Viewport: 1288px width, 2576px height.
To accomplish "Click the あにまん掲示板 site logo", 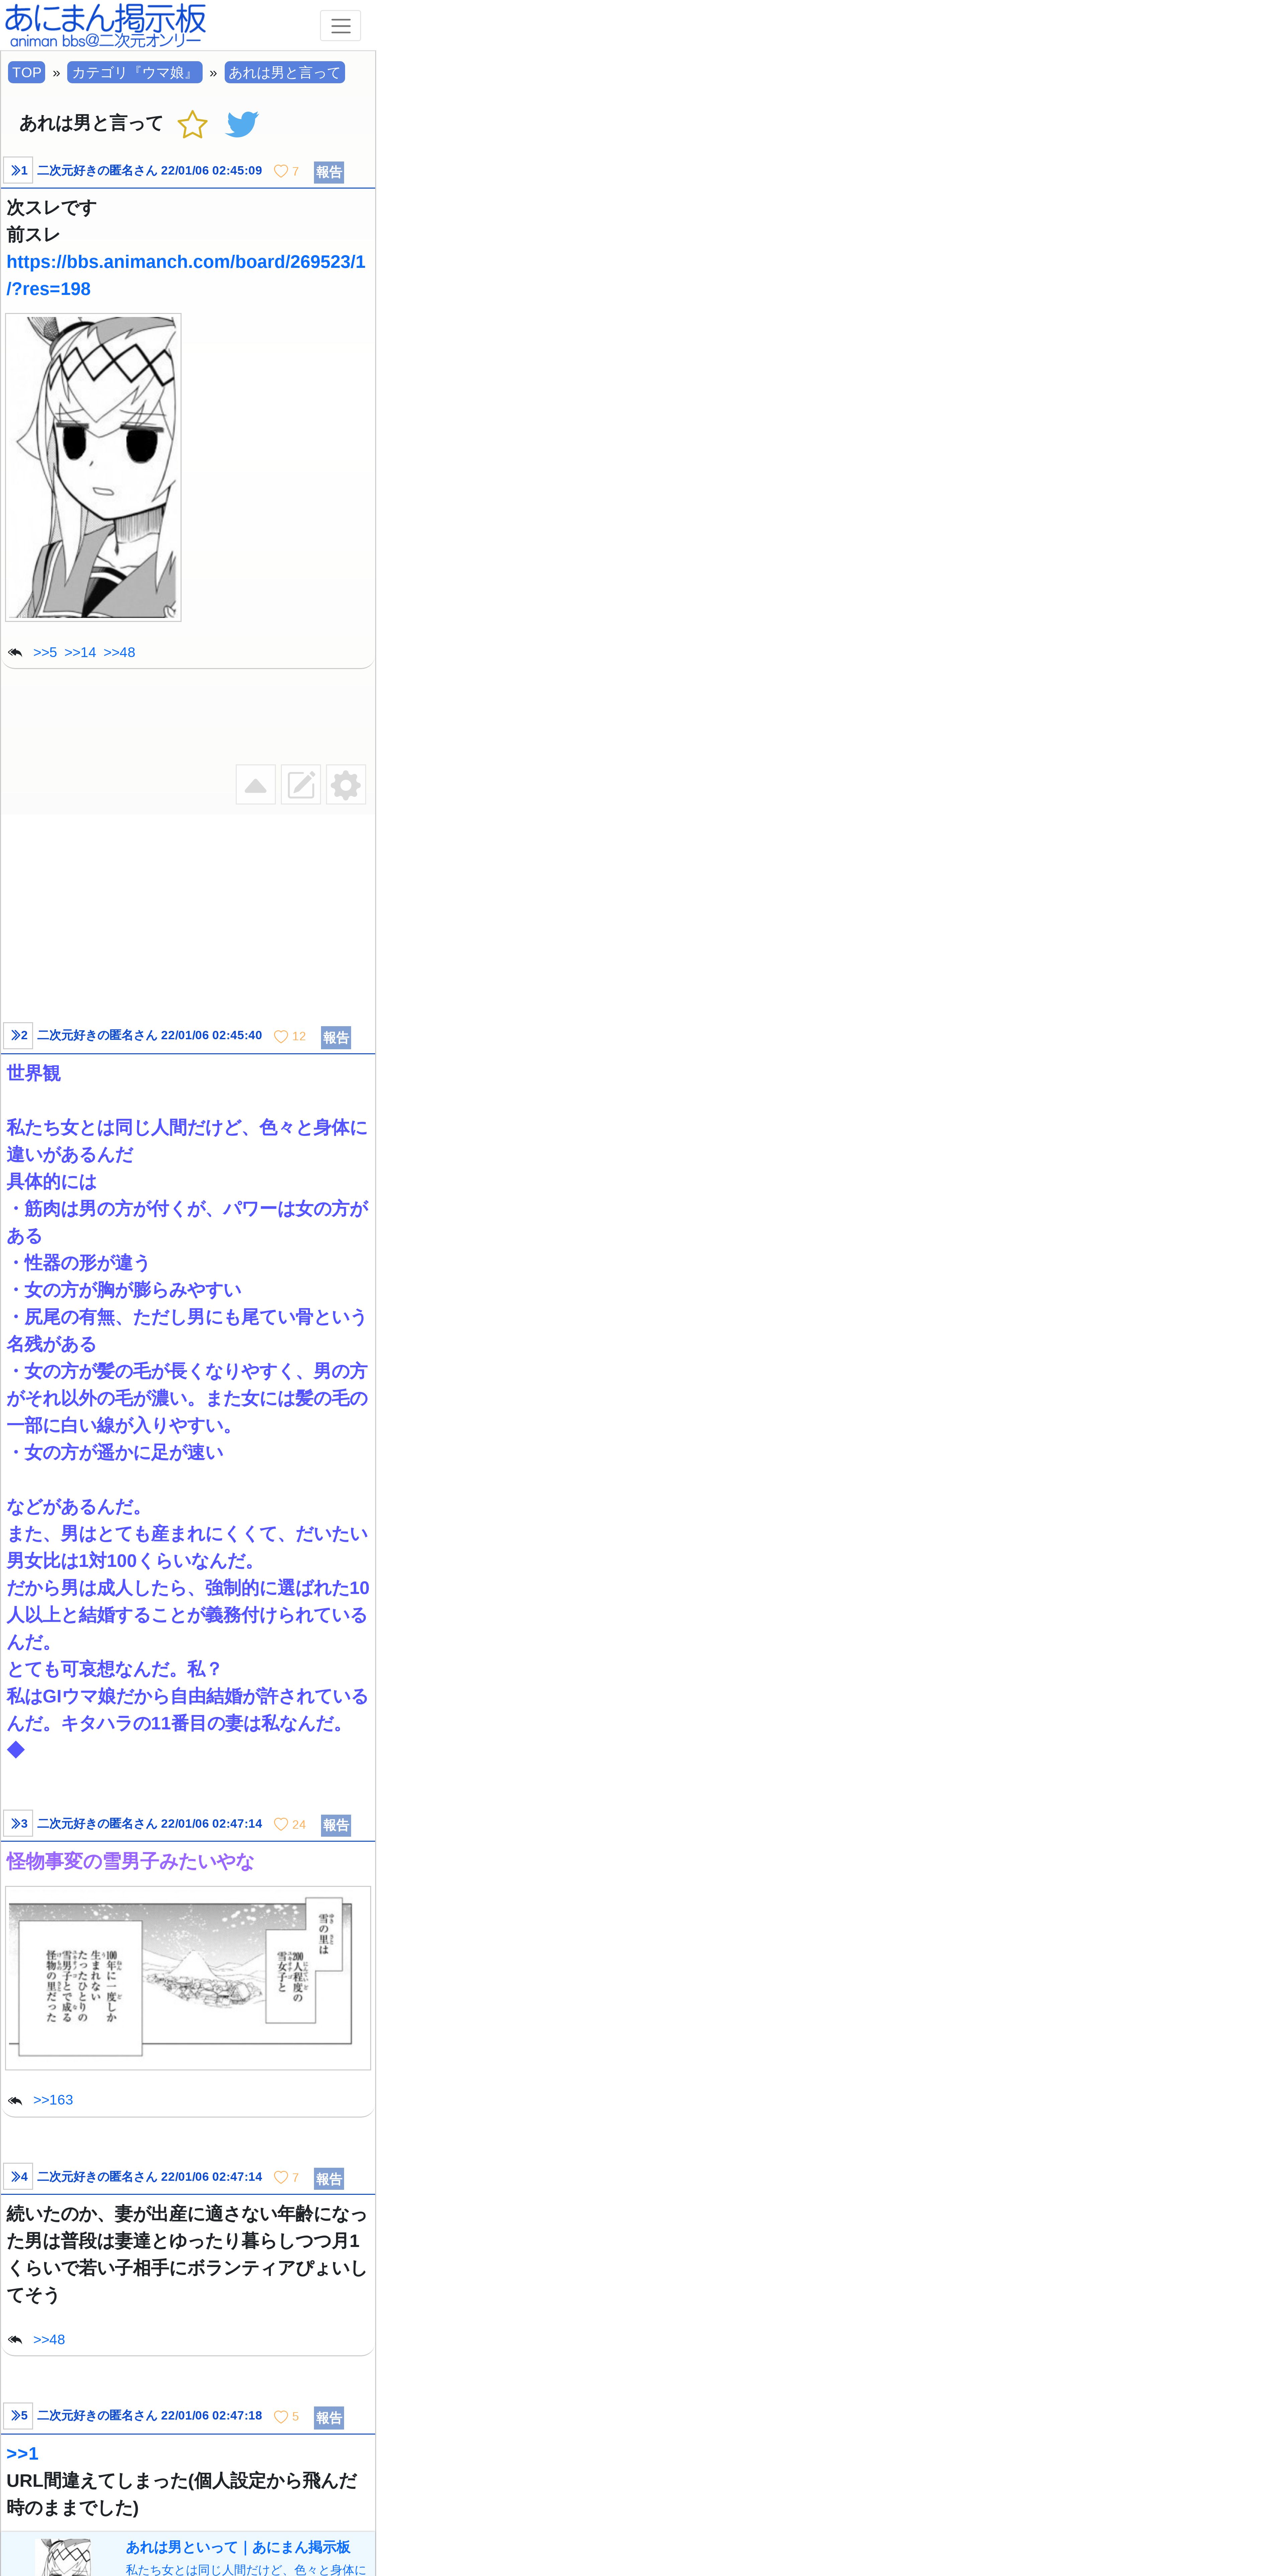I will click(x=105, y=25).
